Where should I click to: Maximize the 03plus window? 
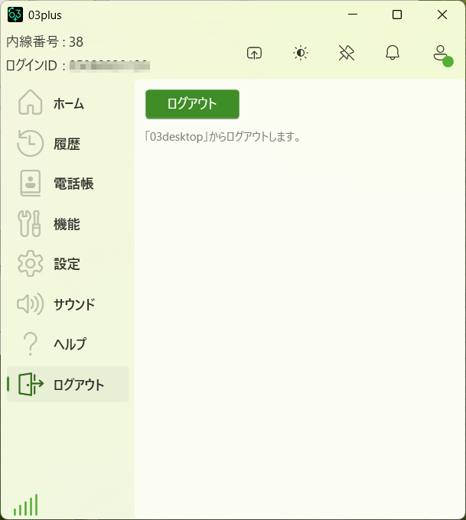pyautogui.click(x=397, y=15)
